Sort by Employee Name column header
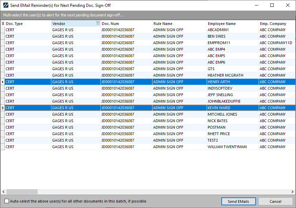Viewport: 296px width, 208px height. (232, 24)
